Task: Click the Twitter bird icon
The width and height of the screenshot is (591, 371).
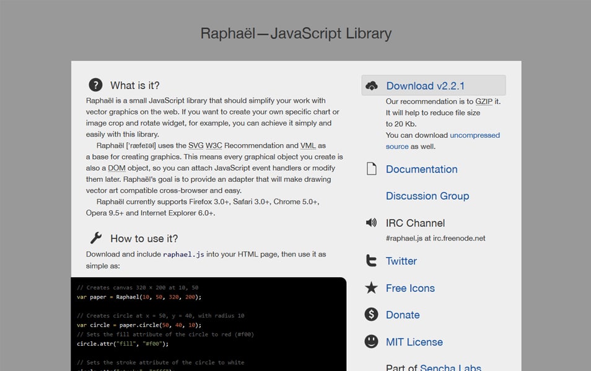Action: click(371, 260)
